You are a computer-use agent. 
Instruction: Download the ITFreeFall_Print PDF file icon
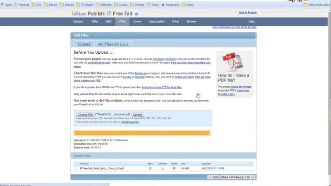(162, 168)
